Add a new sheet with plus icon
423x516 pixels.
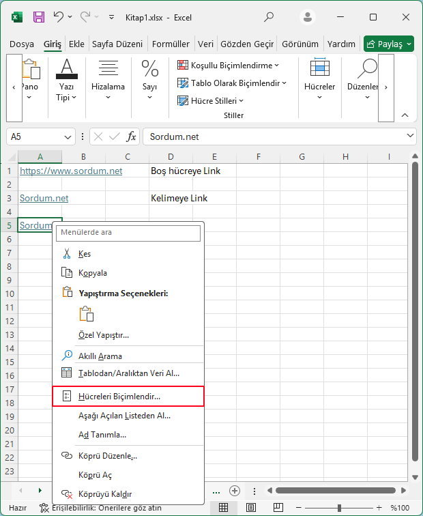(235, 491)
